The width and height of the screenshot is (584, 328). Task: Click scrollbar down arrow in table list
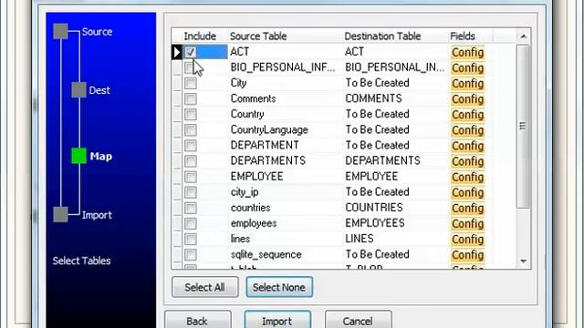[x=523, y=261]
